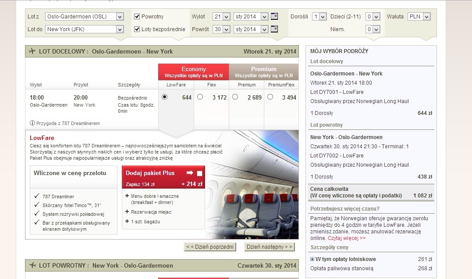Click the Dzień następny >> button

pyautogui.click(x=270, y=247)
